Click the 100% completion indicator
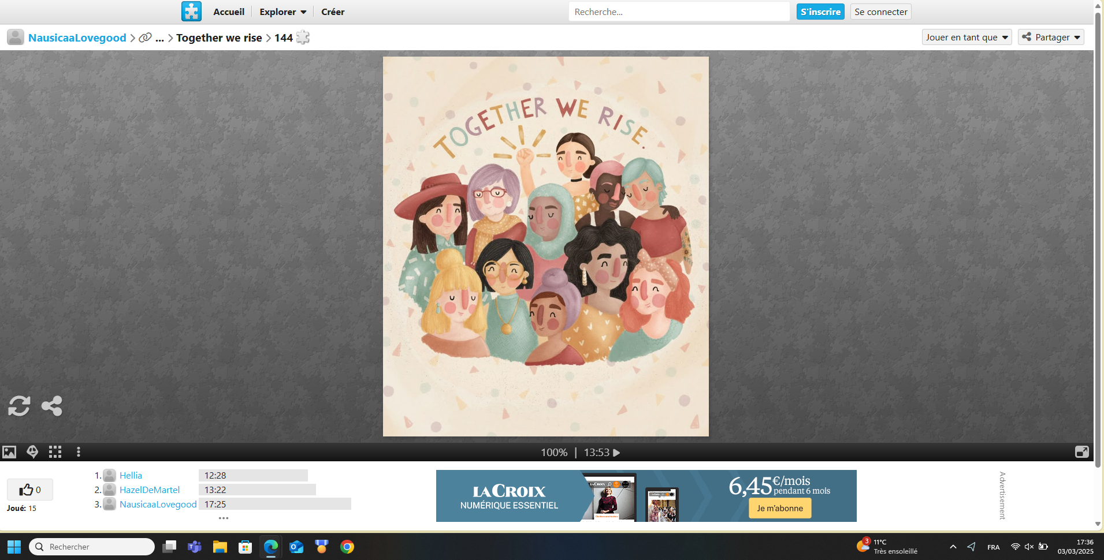The image size is (1104, 560). 554,453
